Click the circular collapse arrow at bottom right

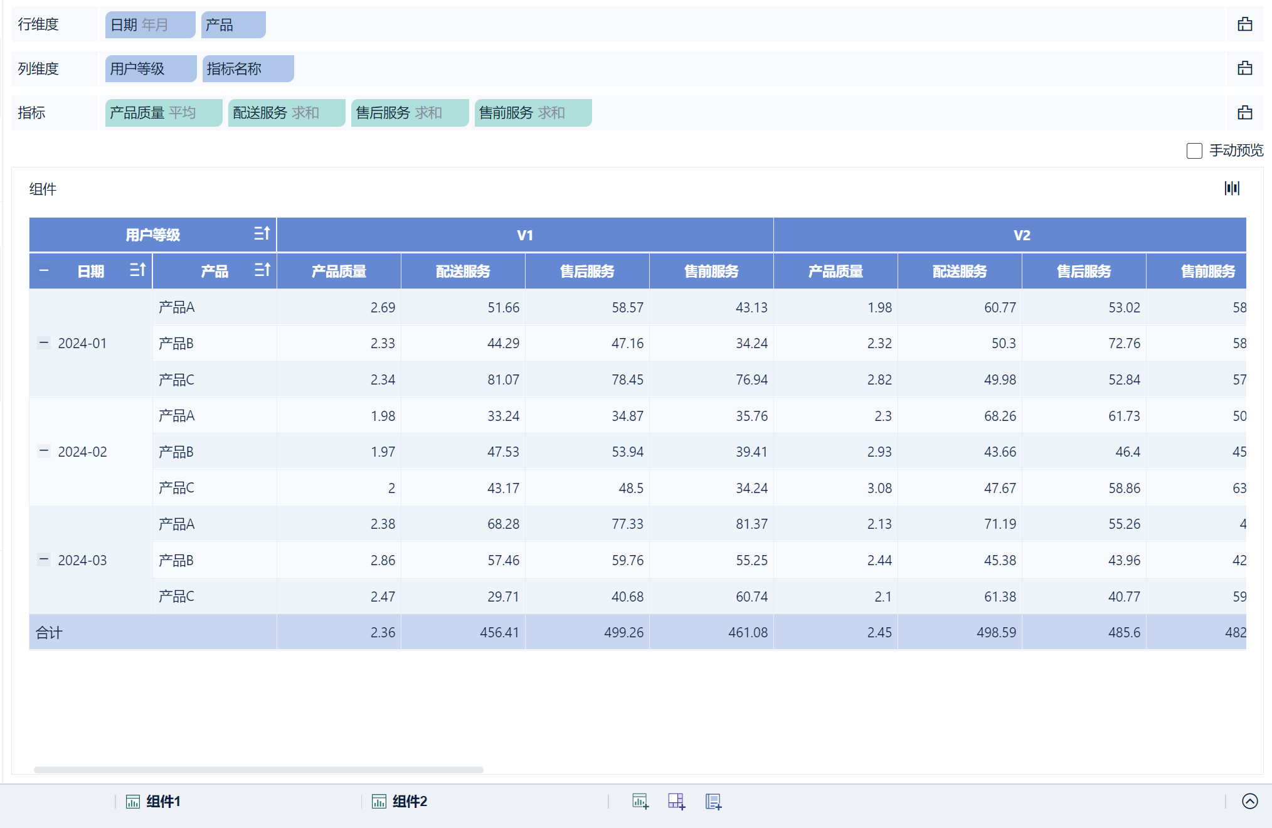tap(1249, 801)
